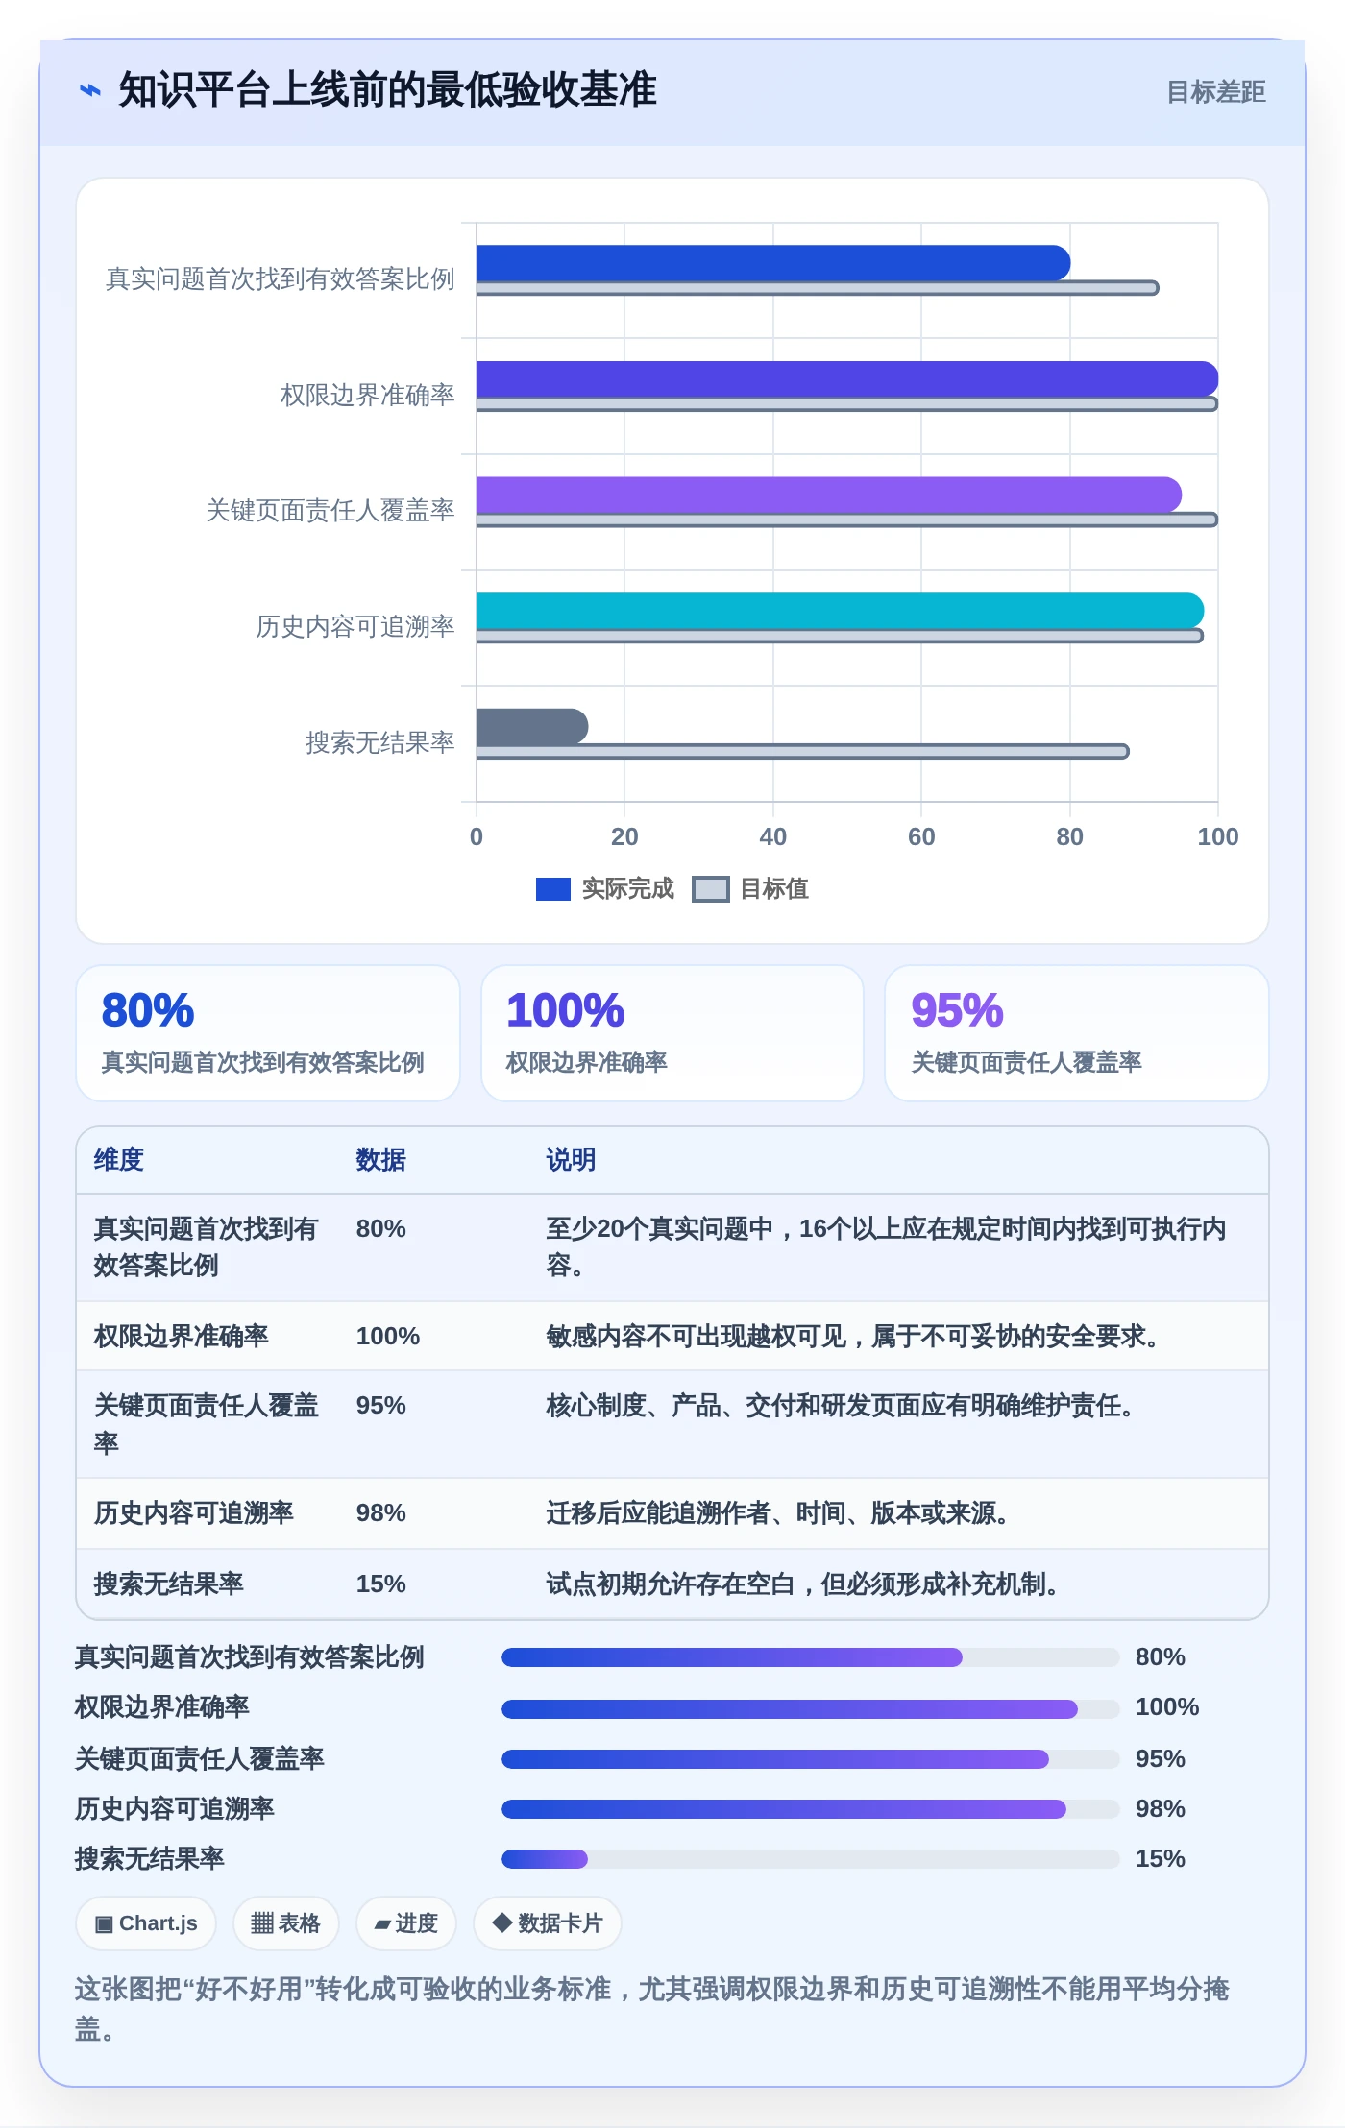
Task: Click the x-axis value 100
Action: 1217,836
